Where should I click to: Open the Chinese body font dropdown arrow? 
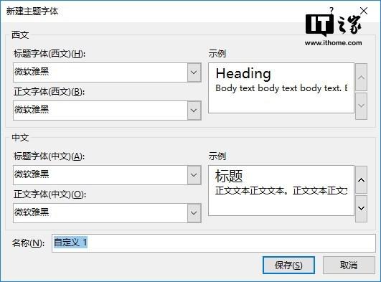[x=194, y=213]
